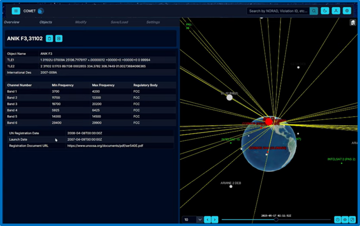Screen dimensions: 360x226
Task: Switch to the Overview tab
Action: tap(12, 22)
